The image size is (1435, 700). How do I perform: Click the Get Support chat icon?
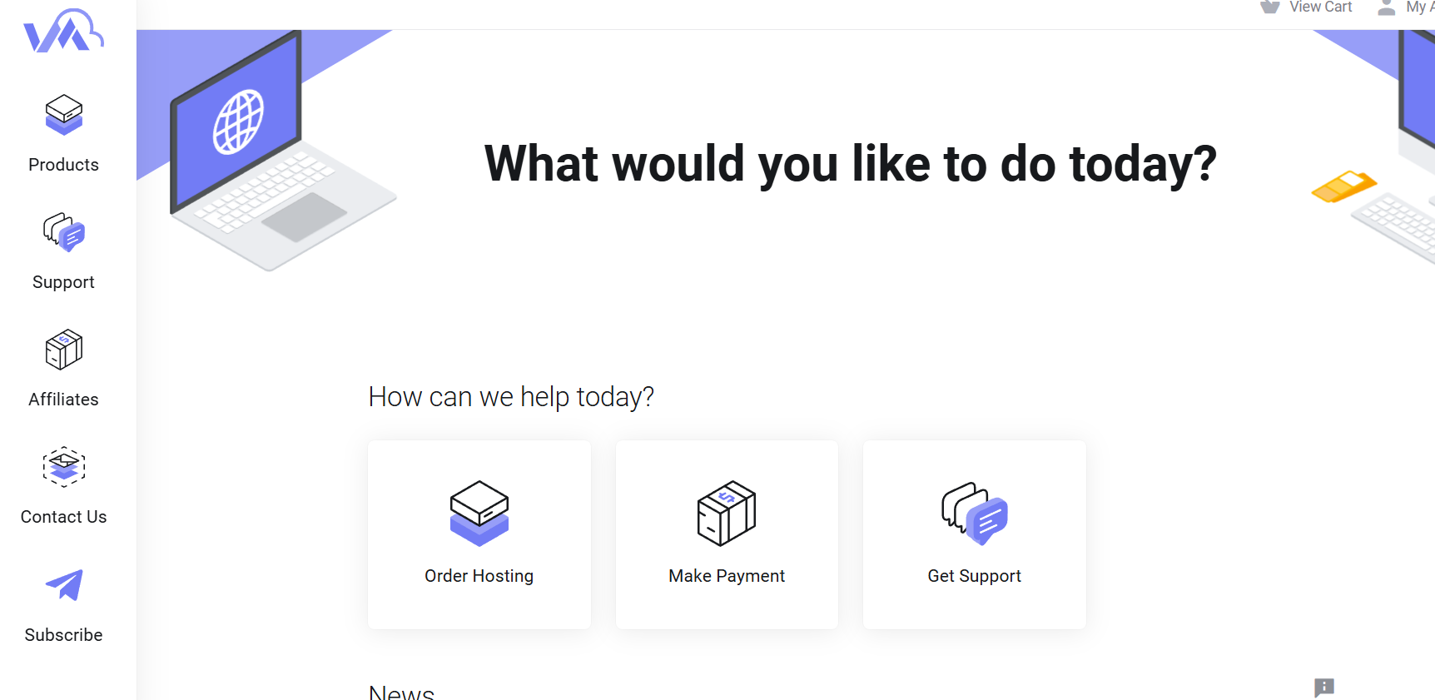point(975,513)
